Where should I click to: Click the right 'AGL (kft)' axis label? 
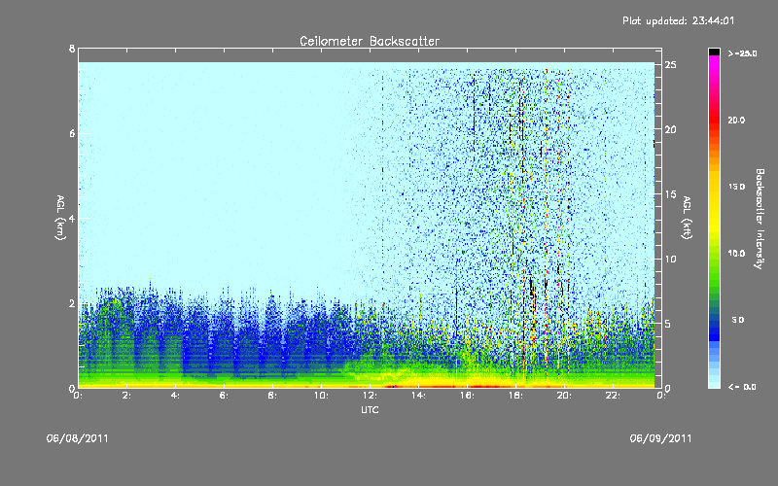coord(687,218)
